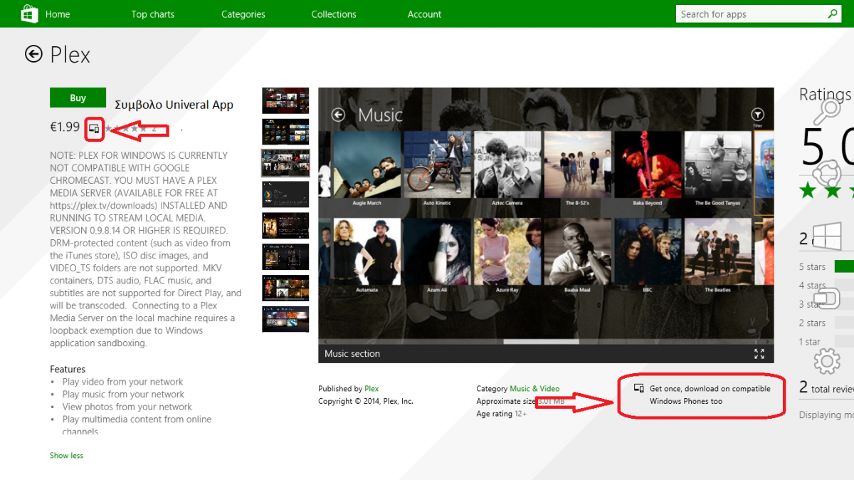
Task: Expand the screenshot to fullscreen
Action: pos(759,353)
